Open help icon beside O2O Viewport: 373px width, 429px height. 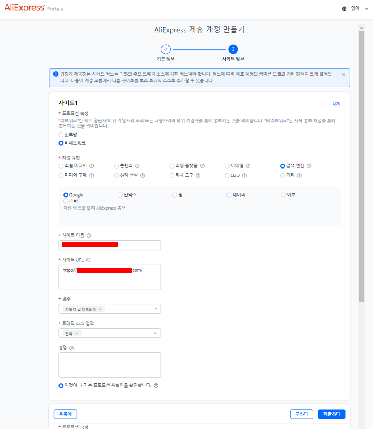[x=244, y=175]
